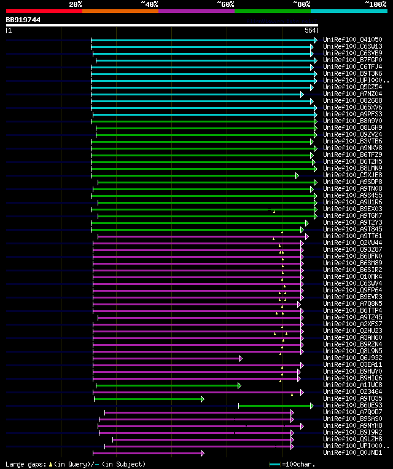
Task: Select the UniRef100_A7NZ04 label
Action: point(352,94)
